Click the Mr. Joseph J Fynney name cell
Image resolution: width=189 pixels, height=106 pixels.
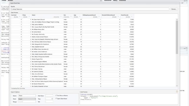click(x=37, y=69)
